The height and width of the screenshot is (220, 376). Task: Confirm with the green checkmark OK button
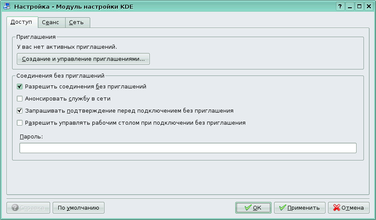253,208
